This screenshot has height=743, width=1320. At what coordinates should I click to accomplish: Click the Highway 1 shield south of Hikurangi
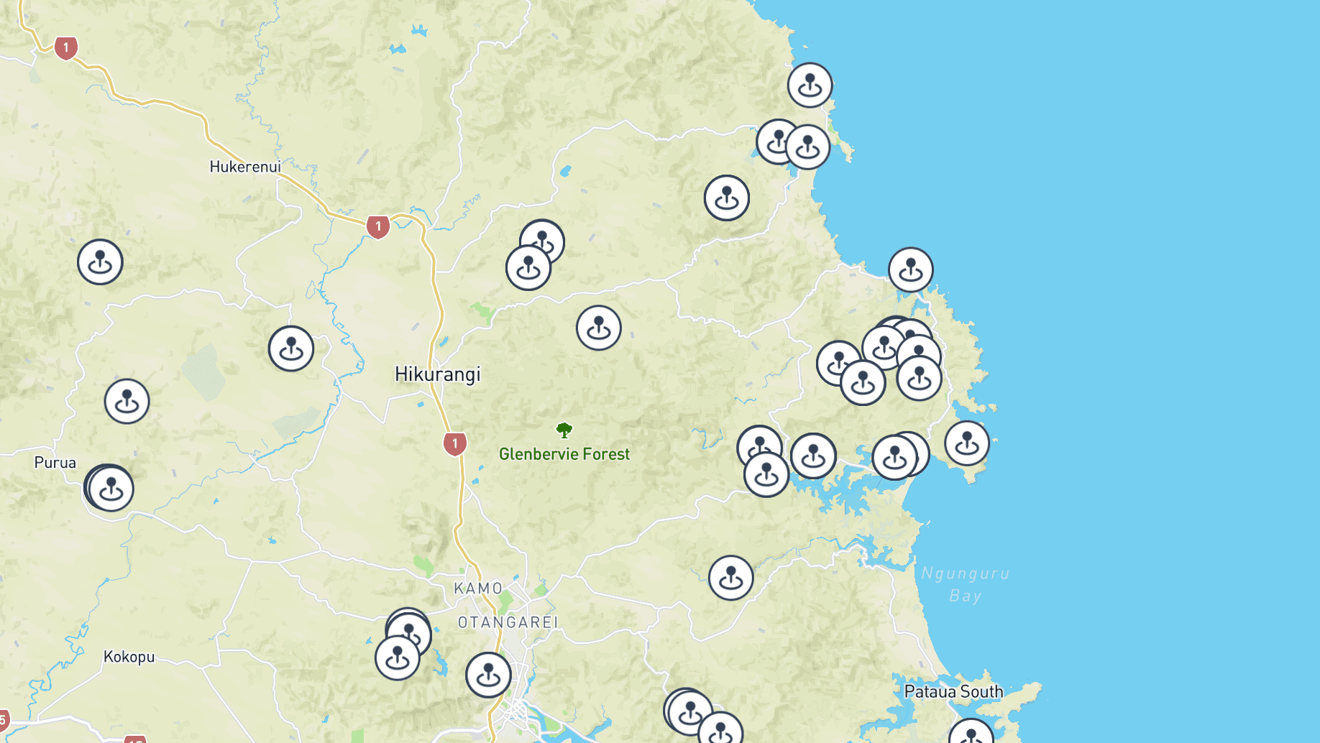coord(454,444)
